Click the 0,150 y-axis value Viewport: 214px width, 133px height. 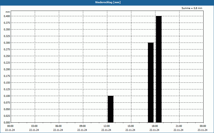pyautogui.click(x=7, y=83)
